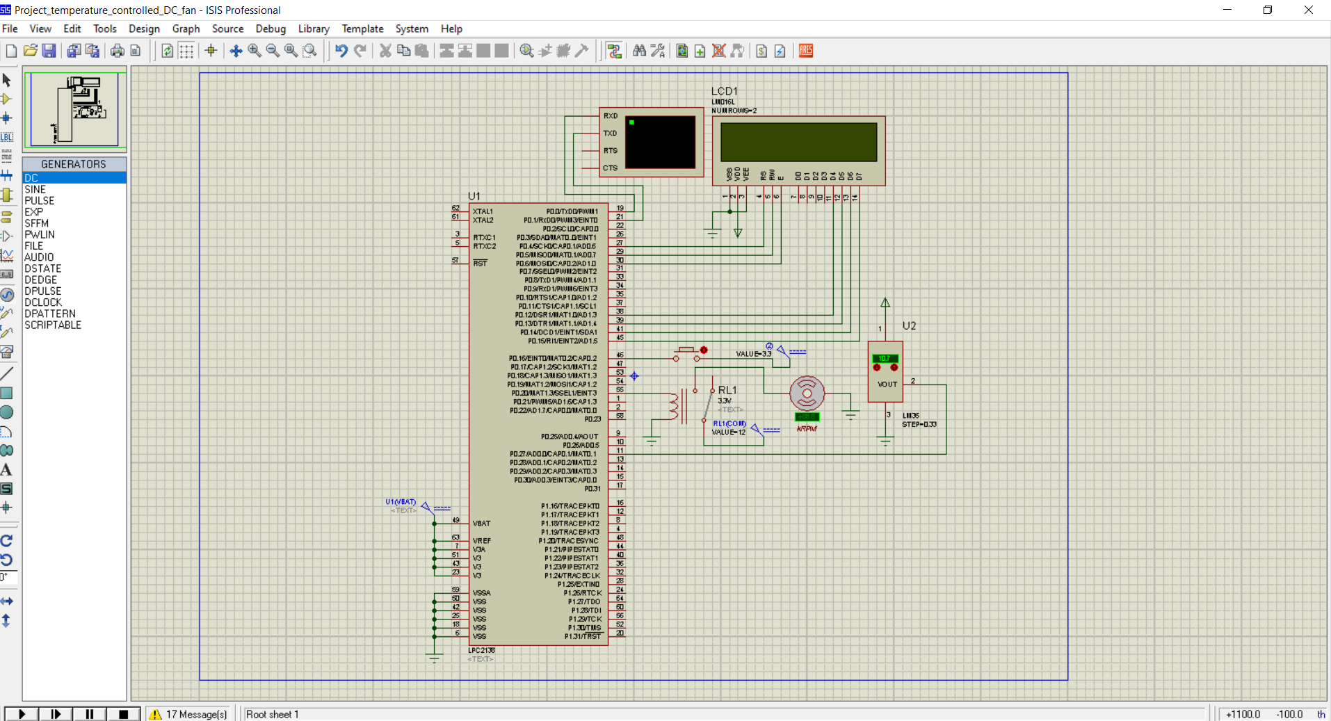
Task: Select the Selection Mode arrow tool
Action: click(7, 80)
